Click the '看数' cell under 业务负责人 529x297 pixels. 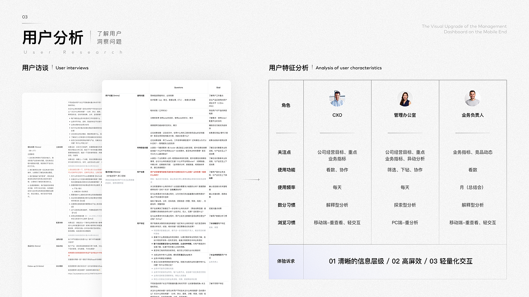473,170
